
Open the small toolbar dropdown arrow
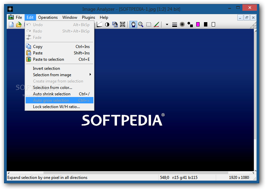click(167, 25)
